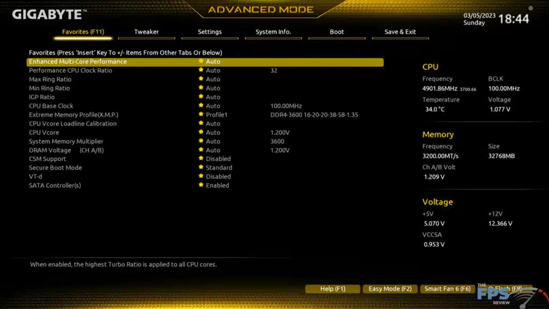Switch to Save & Exit tab
Image resolution: width=549 pixels, height=309 pixels.
click(x=400, y=32)
